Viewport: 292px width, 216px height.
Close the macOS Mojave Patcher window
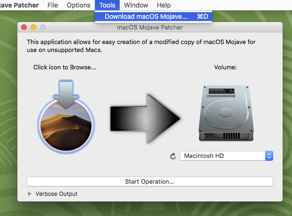(x=24, y=27)
